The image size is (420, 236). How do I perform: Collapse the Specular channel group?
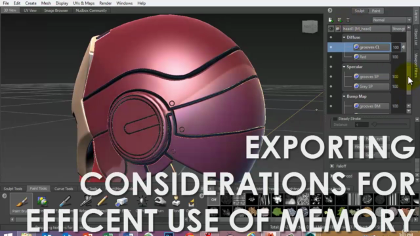click(x=344, y=67)
